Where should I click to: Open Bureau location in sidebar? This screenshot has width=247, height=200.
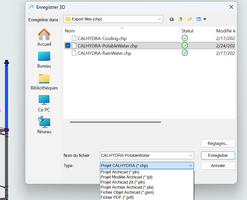point(44,60)
